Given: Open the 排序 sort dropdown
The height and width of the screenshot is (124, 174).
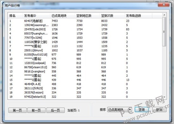Looking at the screenshot, I should click(120, 110).
